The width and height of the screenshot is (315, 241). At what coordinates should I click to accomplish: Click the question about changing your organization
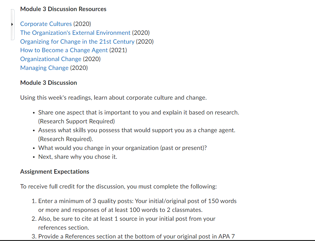[x=122, y=148]
